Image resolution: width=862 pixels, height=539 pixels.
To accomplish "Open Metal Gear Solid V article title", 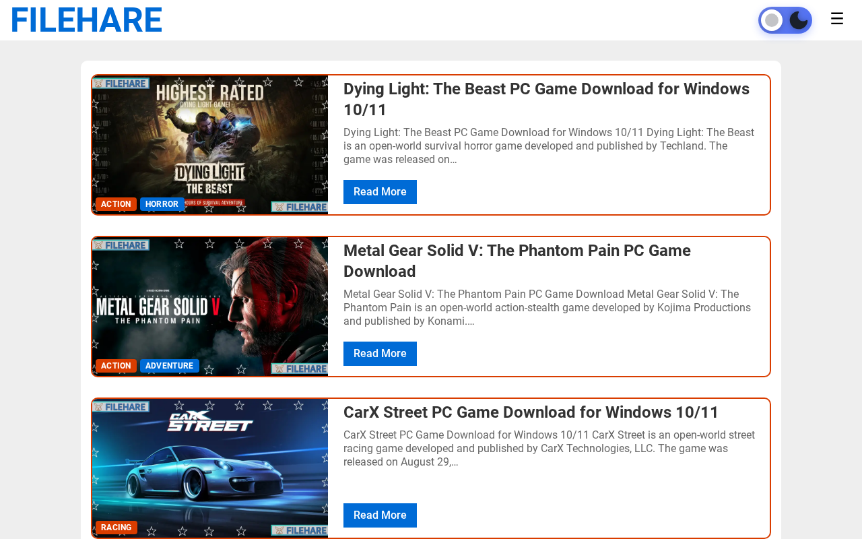I will [517, 261].
